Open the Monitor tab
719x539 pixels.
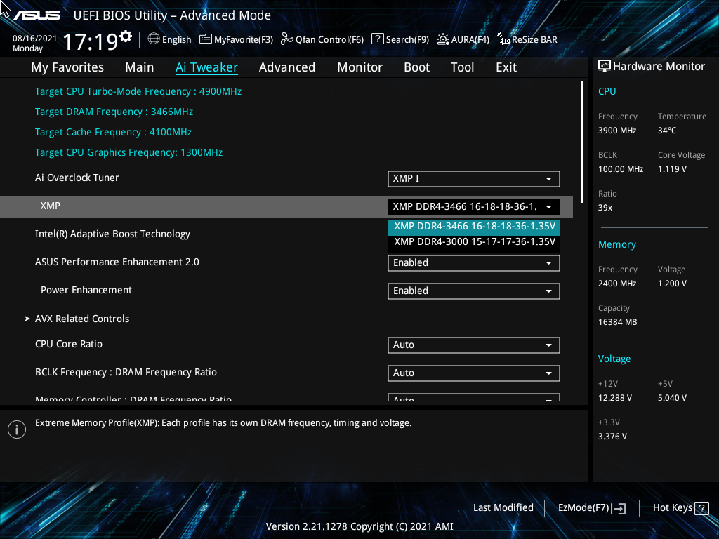click(x=359, y=67)
